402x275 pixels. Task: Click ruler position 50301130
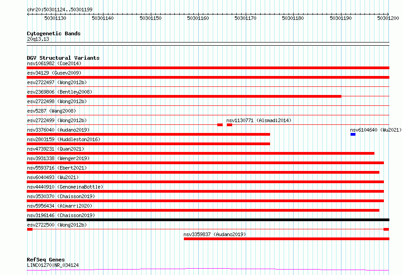(x=55, y=18)
